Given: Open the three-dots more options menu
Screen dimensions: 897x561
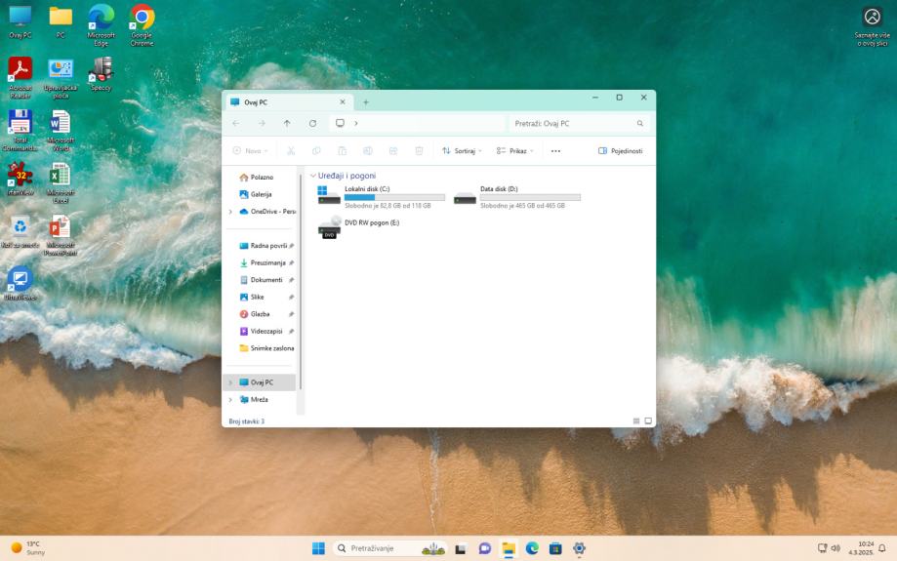Looking at the screenshot, I should [555, 151].
